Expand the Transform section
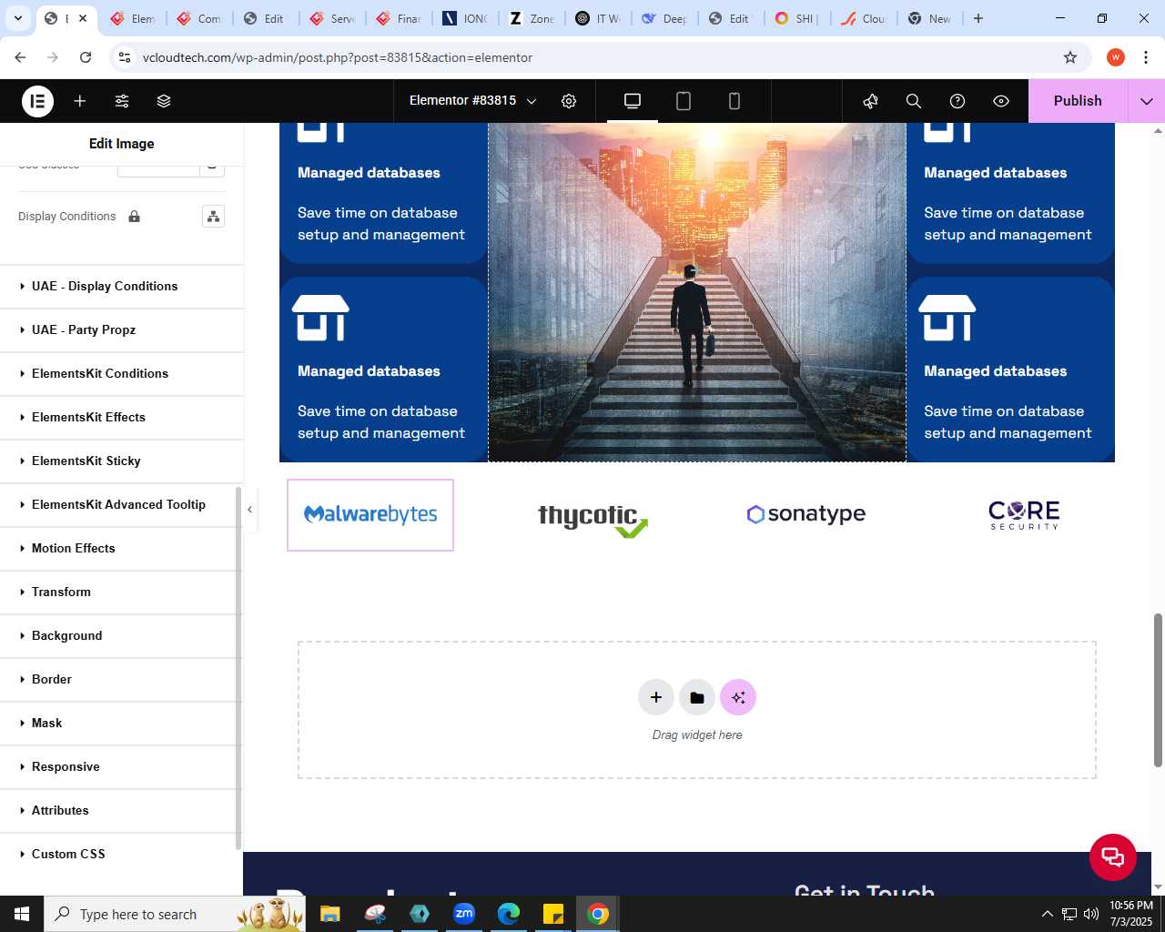This screenshot has height=932, width=1165. [x=122, y=592]
